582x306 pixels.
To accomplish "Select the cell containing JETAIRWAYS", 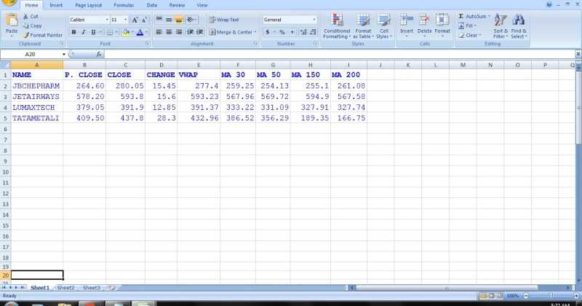I will point(36,96).
